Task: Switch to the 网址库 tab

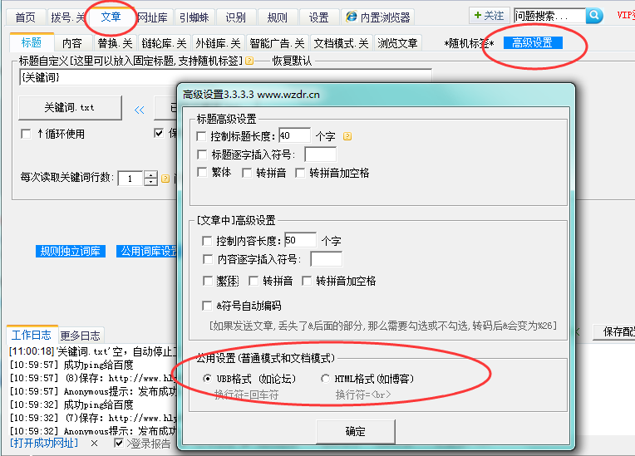Action: click(x=153, y=17)
